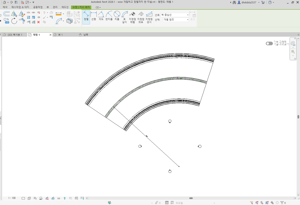The image size is (300, 205).
Task: Toggle the 가속 그래픽 preview switch
Action: 269,44
